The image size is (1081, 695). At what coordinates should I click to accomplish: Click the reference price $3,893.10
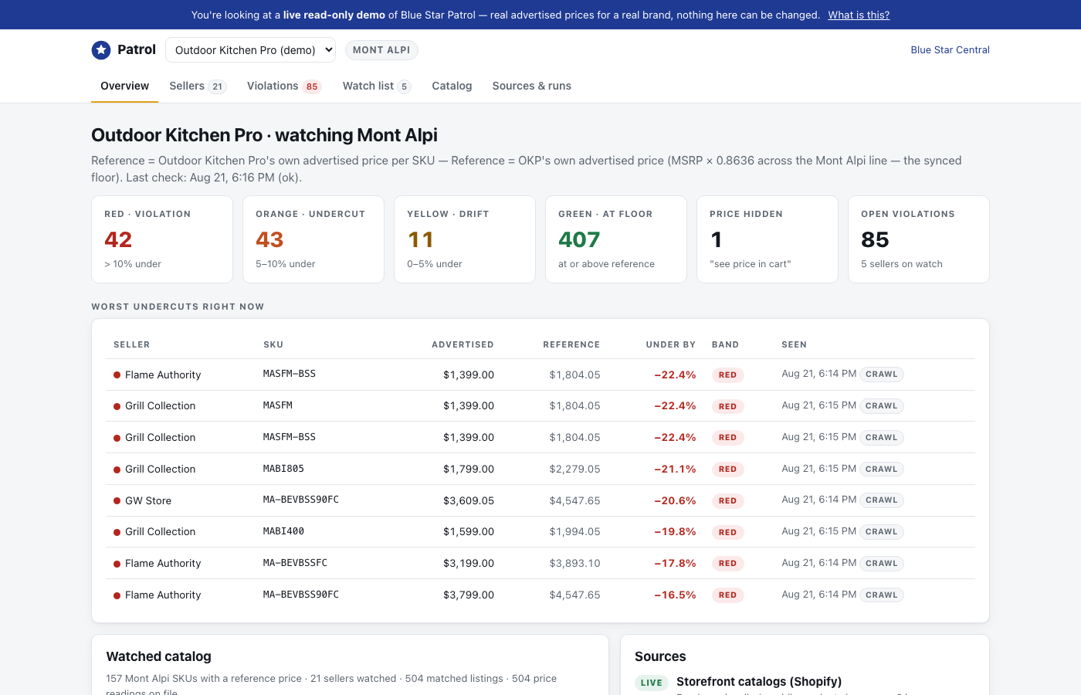tap(574, 564)
